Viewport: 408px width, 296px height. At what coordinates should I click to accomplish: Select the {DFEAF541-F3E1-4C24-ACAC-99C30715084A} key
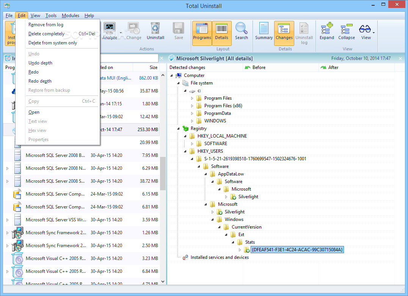tap(297, 250)
